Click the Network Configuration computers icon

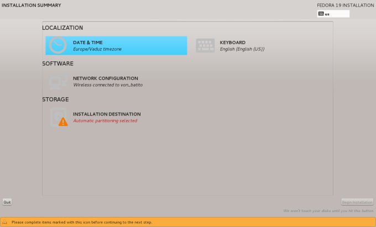pyautogui.click(x=58, y=82)
